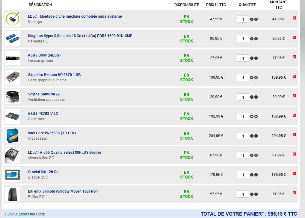Focus quantity field for LDLC Montage
The image size is (305, 218).
[243, 19]
